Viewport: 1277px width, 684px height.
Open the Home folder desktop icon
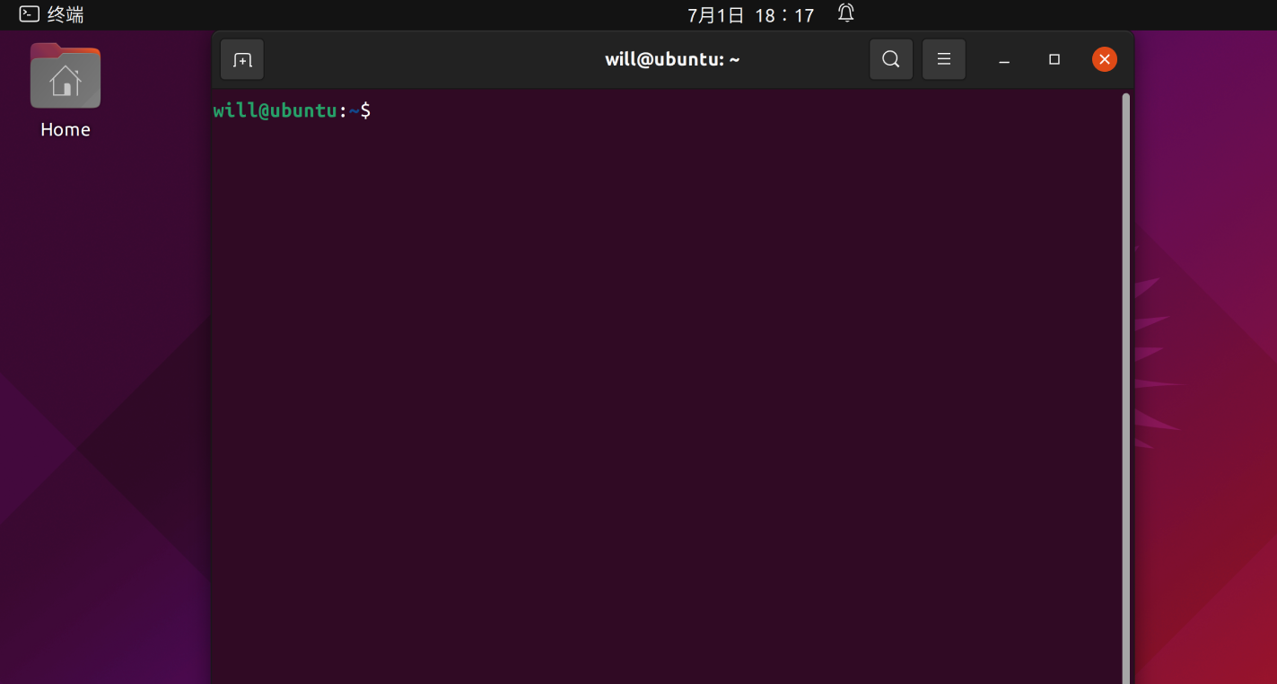click(x=66, y=76)
